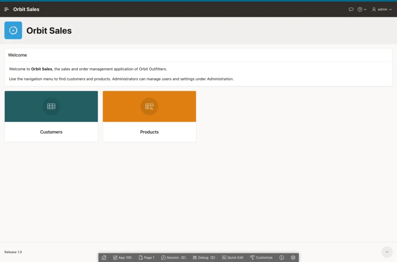Open the Customize theme roller
Image resolution: width=397 pixels, height=262 pixels.
pos(261,257)
